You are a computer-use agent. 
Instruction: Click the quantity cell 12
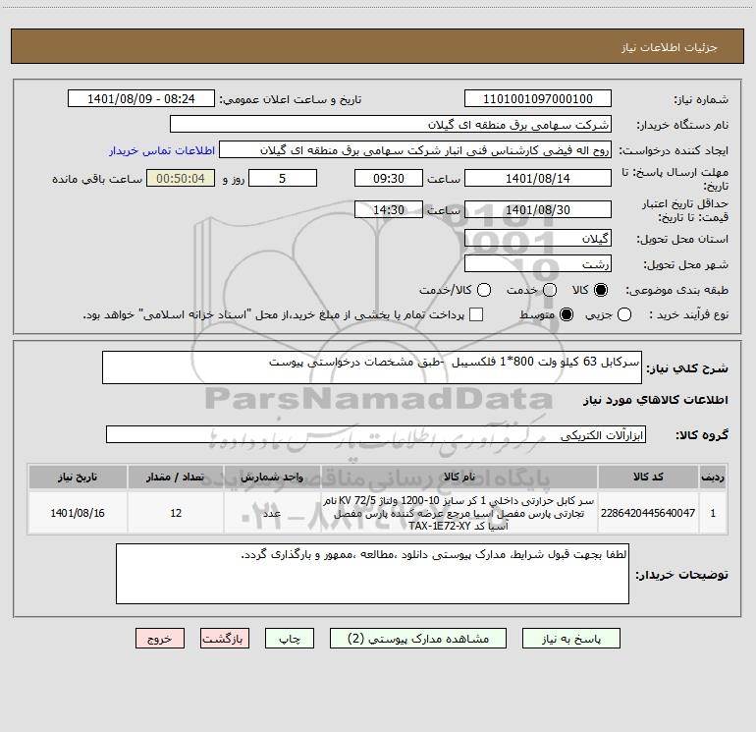coord(176,513)
